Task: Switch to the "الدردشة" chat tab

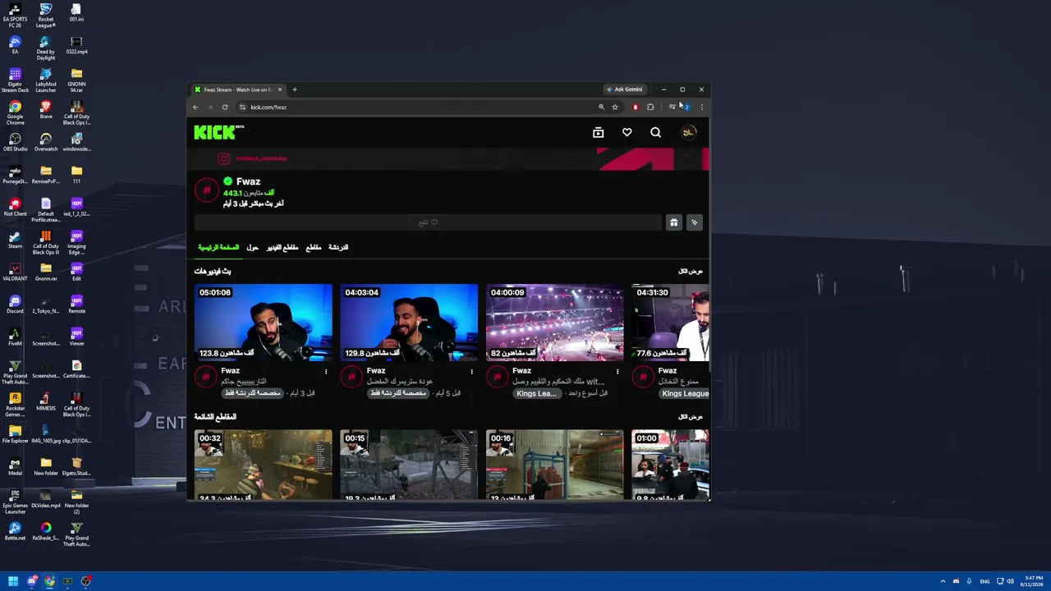Action: 338,247
